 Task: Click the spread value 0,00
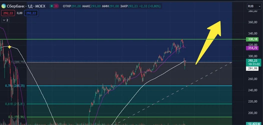(20, 13)
